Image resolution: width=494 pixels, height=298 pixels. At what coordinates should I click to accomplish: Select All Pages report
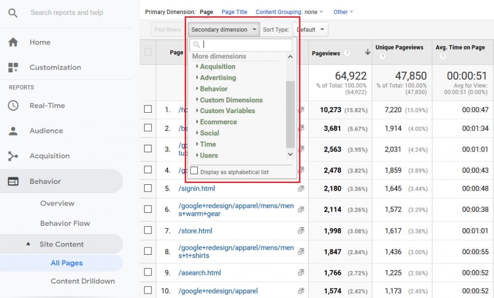67,263
